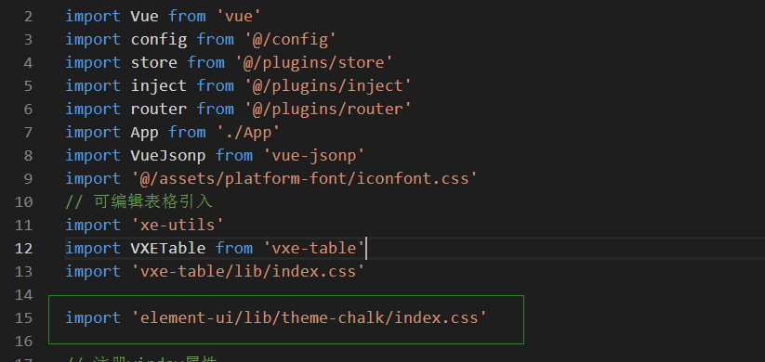Viewport: 765px width, 362px height.
Task: Click the import keyword on line 15
Action: coord(93,318)
